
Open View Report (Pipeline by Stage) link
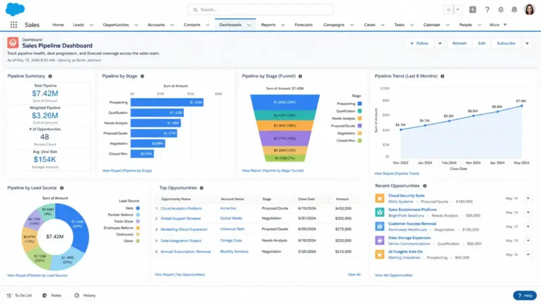[x=127, y=170]
